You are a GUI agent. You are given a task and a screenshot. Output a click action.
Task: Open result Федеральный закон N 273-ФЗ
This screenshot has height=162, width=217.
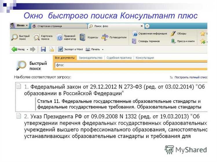coord(114,90)
